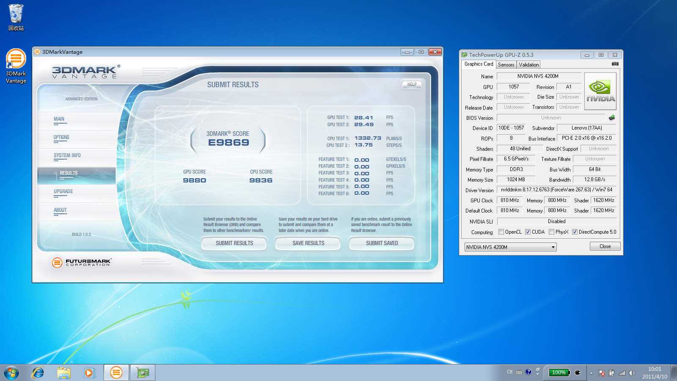677x381 pixels.
Task: Click the GPU score value 9880
Action: pos(195,180)
